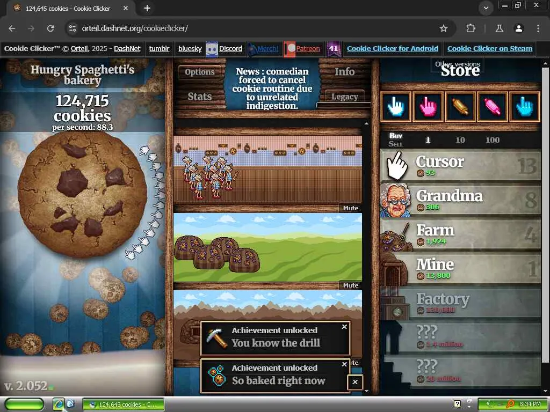
Task: Buy the wooden rolling pin upgrade
Action: coord(460,107)
